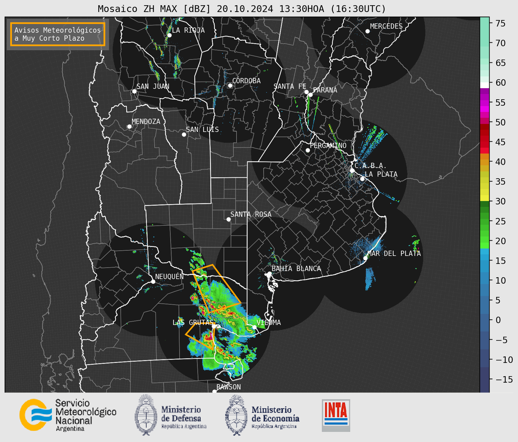
Task: Click the LA PLATA city marker dot
Action: (362, 179)
